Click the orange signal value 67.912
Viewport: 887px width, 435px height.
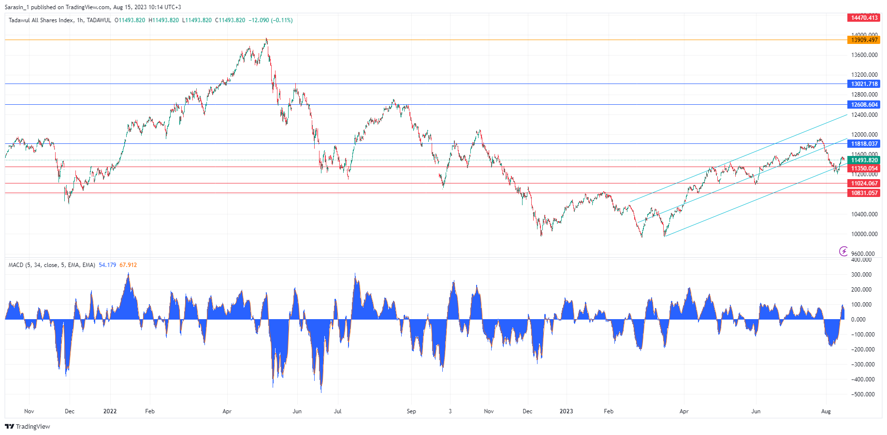click(128, 265)
